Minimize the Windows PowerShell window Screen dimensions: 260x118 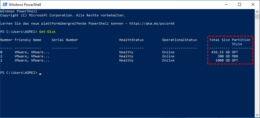click(x=226, y=5)
